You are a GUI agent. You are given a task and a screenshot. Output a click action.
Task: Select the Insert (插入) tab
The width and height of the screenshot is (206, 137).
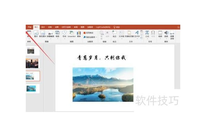point(36,27)
